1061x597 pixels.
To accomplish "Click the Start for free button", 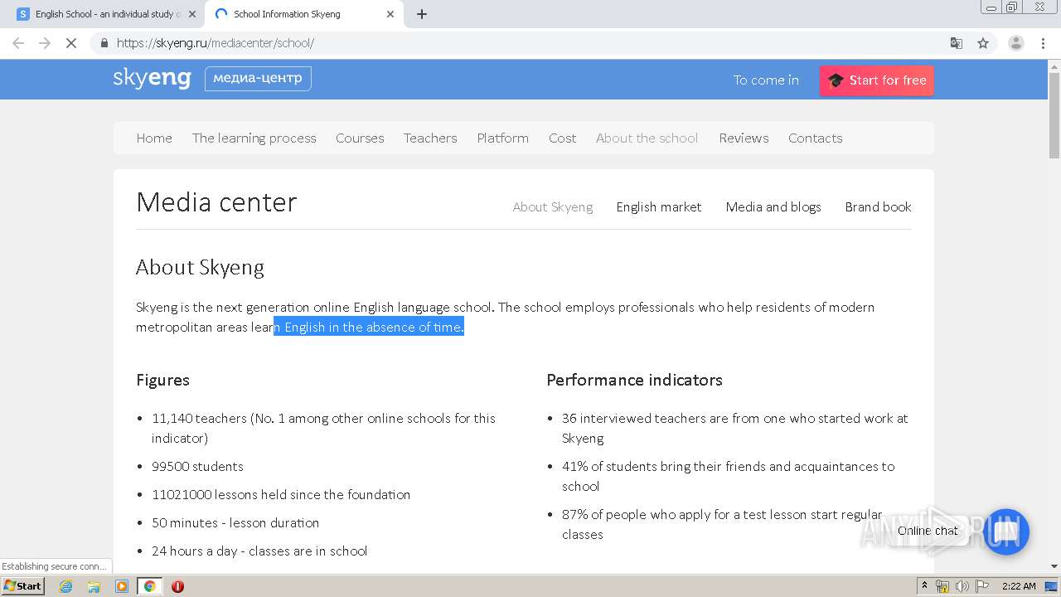I will [x=877, y=80].
